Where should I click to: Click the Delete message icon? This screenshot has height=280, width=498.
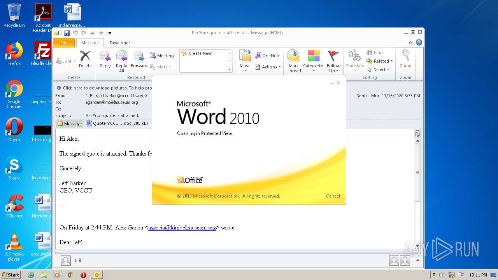coord(85,59)
